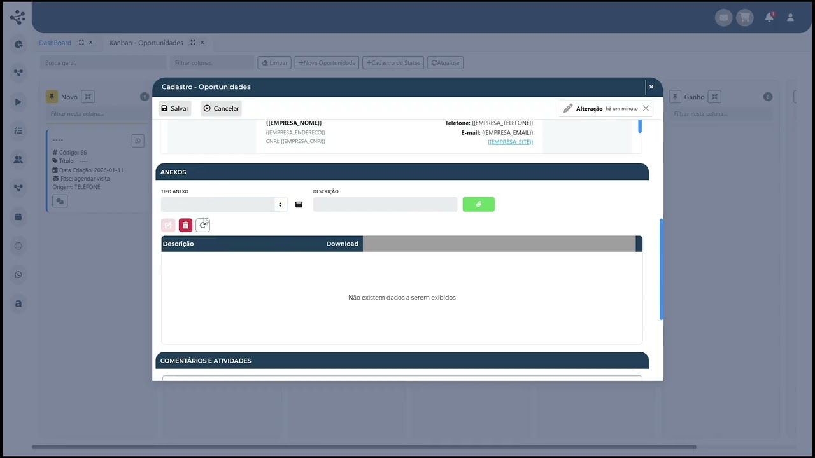This screenshot has width=815, height=458.
Task: Open the notifications bell
Action: pos(769,17)
